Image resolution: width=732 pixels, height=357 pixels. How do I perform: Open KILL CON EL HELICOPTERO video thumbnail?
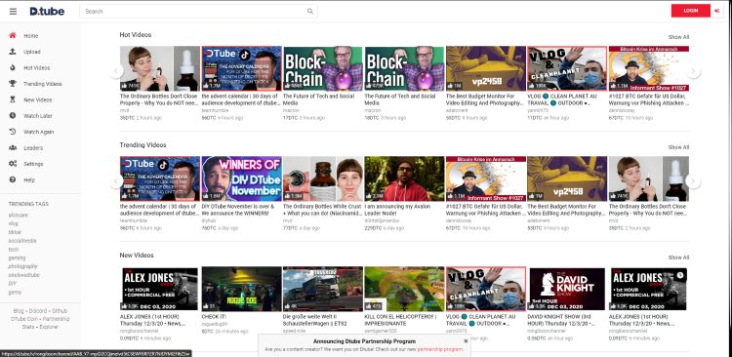point(404,289)
